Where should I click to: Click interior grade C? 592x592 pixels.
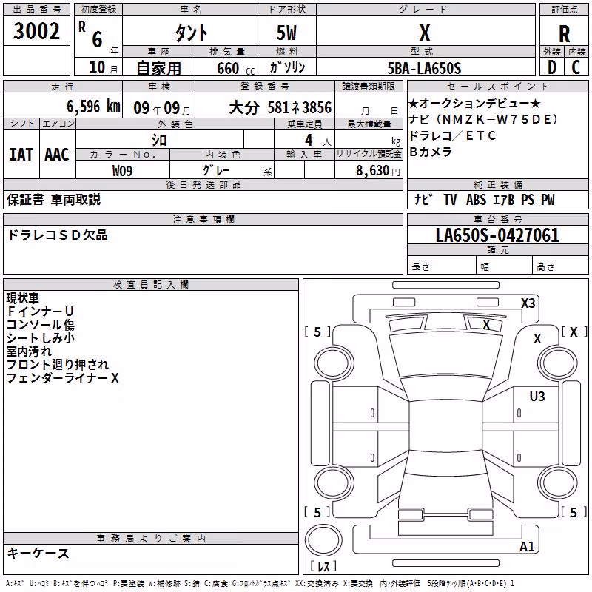click(x=576, y=67)
